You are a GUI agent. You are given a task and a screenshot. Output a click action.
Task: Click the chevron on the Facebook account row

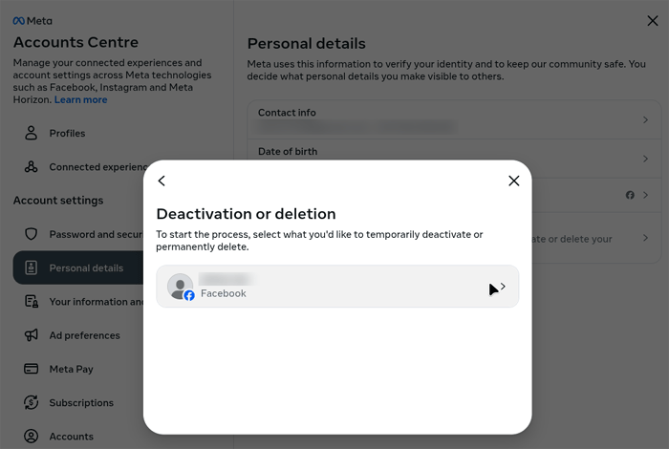(x=504, y=287)
